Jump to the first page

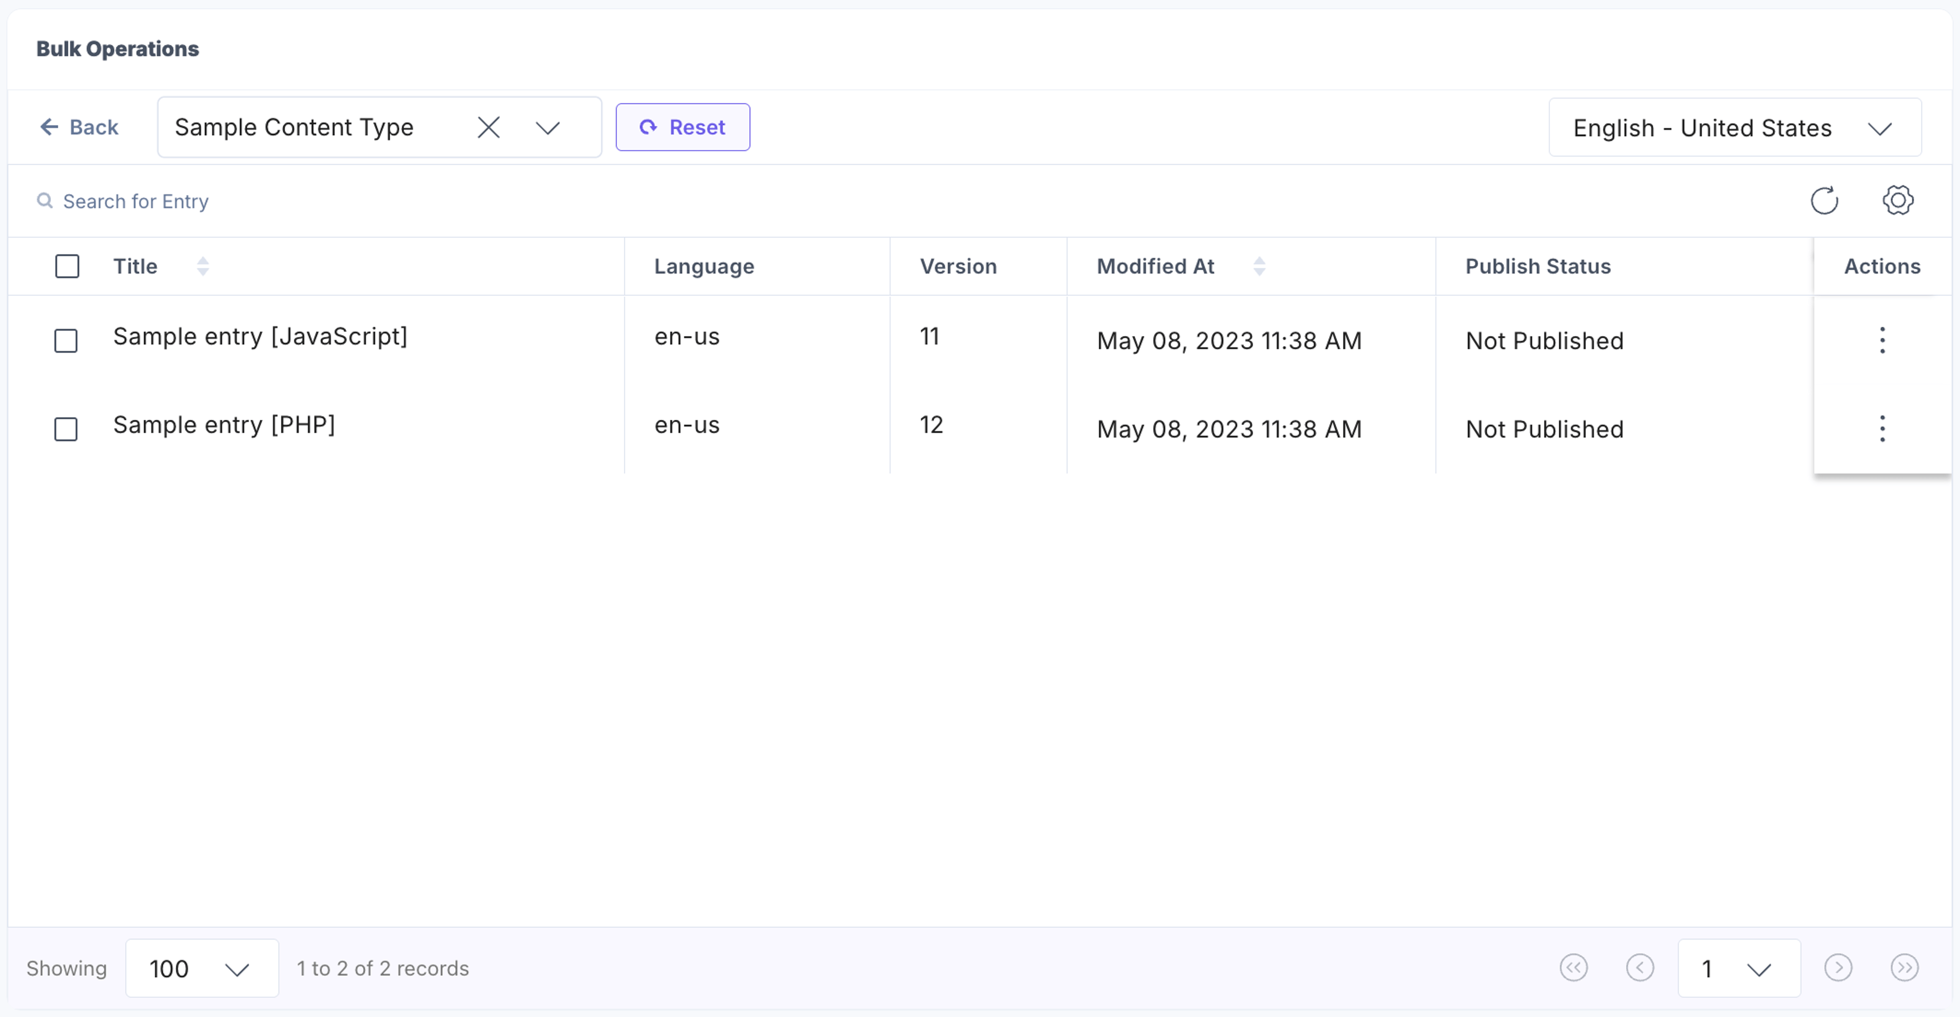click(1574, 969)
